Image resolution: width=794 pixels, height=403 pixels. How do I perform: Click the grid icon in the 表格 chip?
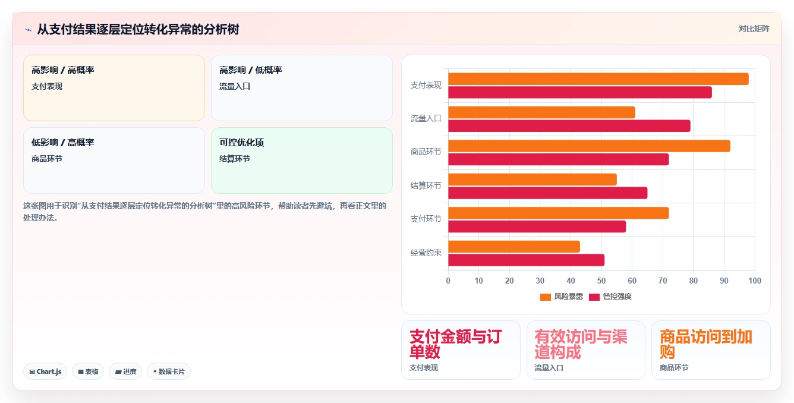[x=81, y=371]
